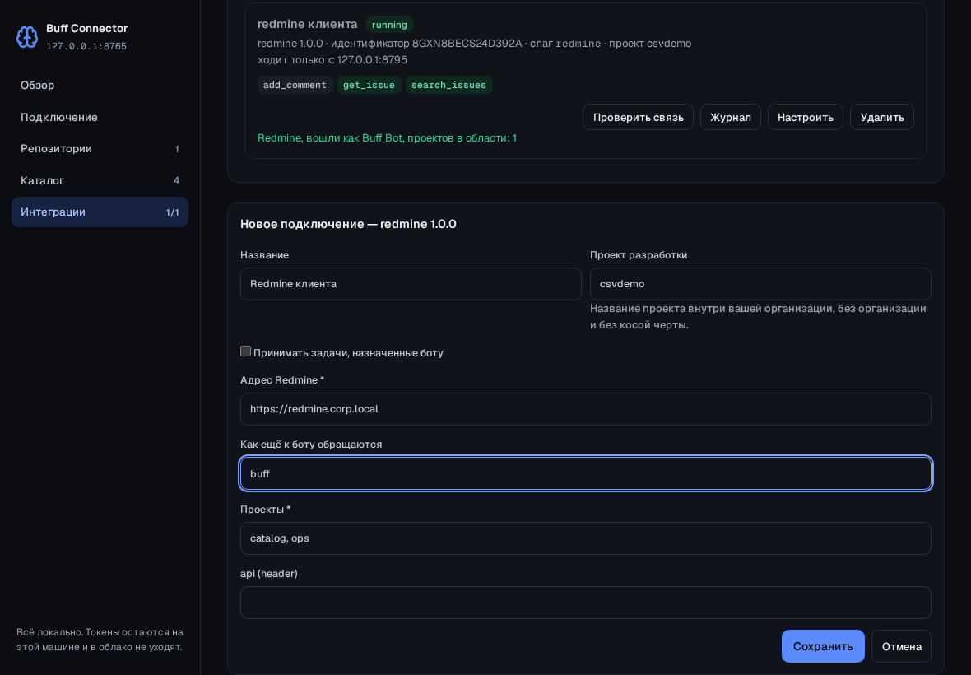Click the add_comment tool tag
This screenshot has width=971, height=675.
[295, 85]
